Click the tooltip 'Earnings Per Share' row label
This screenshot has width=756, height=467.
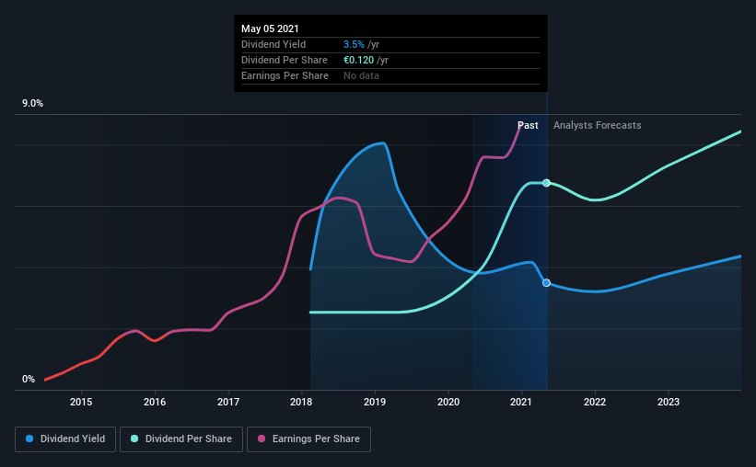285,75
